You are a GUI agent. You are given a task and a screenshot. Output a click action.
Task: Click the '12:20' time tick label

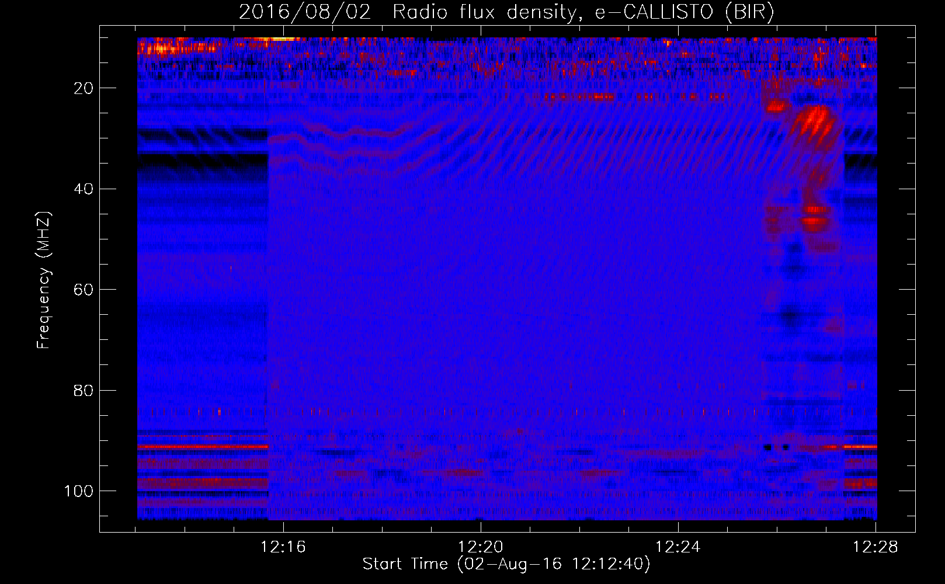click(x=481, y=547)
